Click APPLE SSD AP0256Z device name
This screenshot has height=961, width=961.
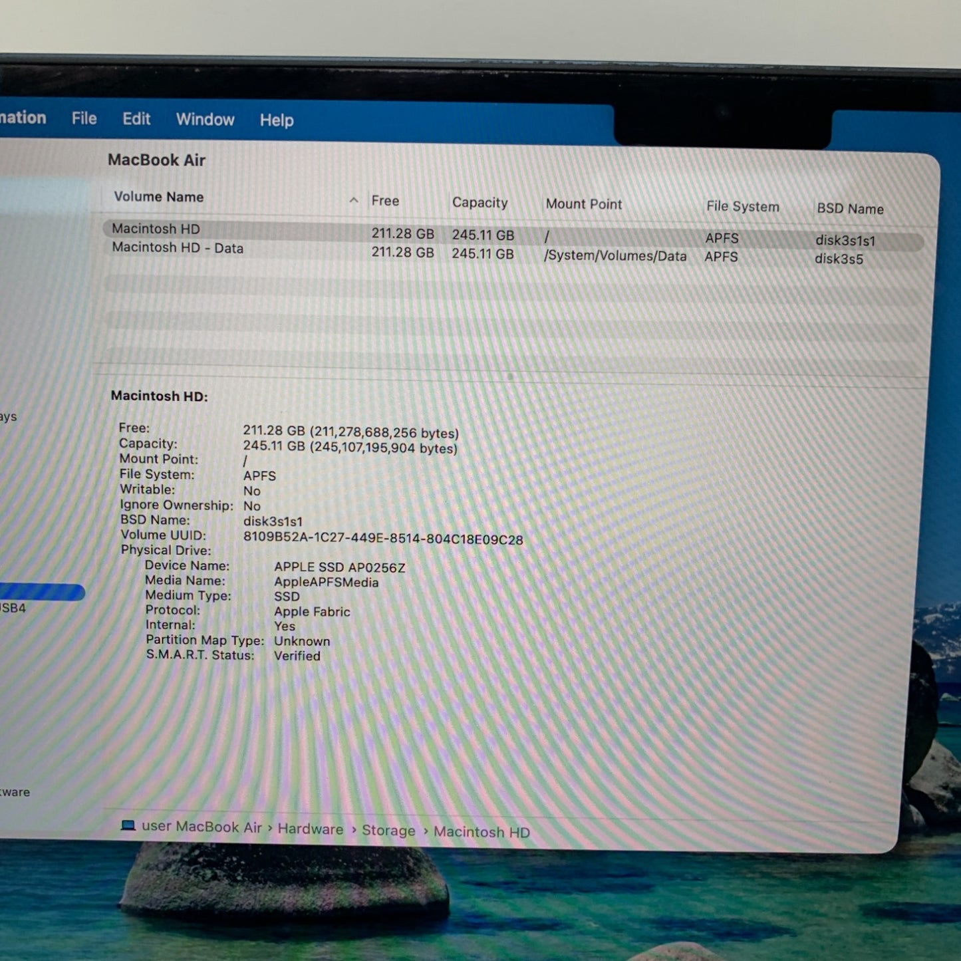pyautogui.click(x=339, y=567)
